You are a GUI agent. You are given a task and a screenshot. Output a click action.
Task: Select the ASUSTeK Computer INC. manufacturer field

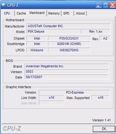pos(68,26)
